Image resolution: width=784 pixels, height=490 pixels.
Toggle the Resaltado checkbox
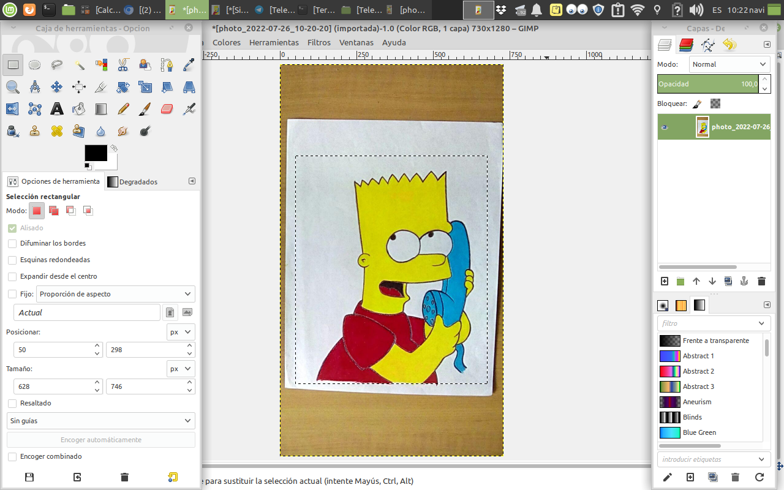(x=12, y=403)
